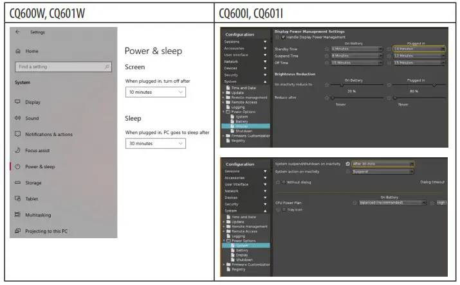Click the On Battery Reduce after slider handle
Image resolution: width=460 pixels, height=285 pixels.
click(333, 98)
